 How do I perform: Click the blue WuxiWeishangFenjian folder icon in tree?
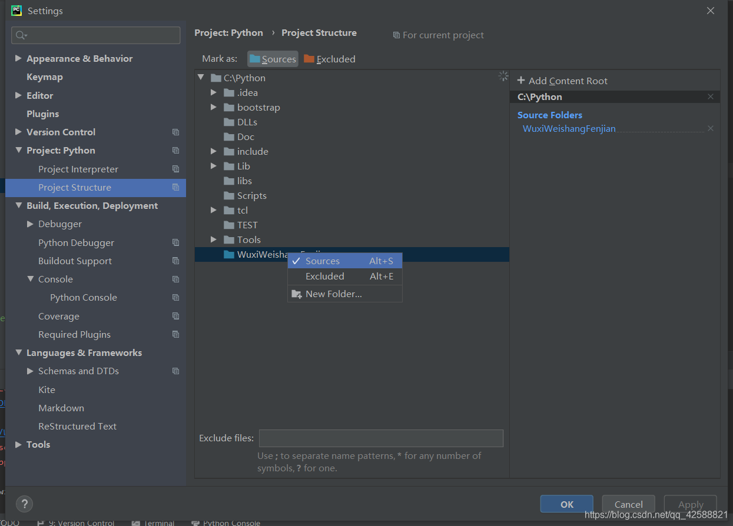pyautogui.click(x=229, y=255)
